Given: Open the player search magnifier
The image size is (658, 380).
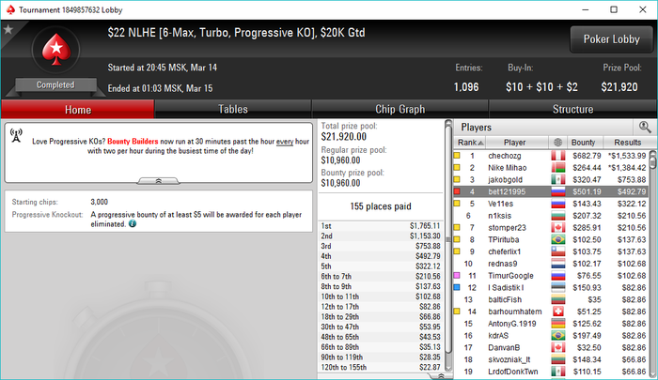Looking at the screenshot, I should [645, 127].
